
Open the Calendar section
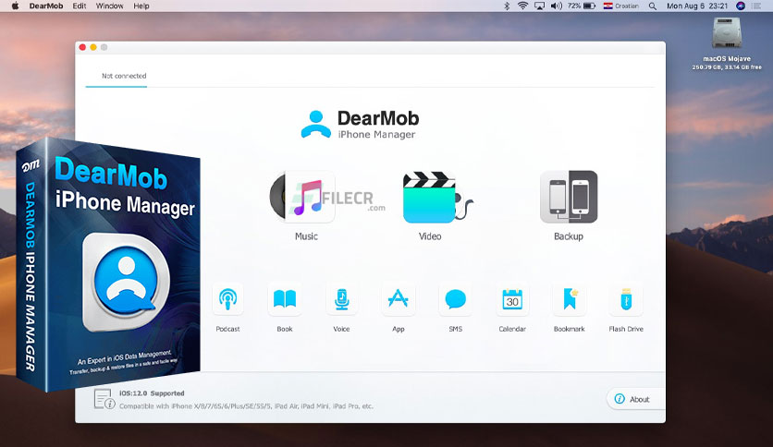(x=512, y=299)
